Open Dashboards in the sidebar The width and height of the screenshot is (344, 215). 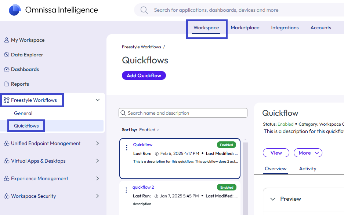[x=25, y=69]
